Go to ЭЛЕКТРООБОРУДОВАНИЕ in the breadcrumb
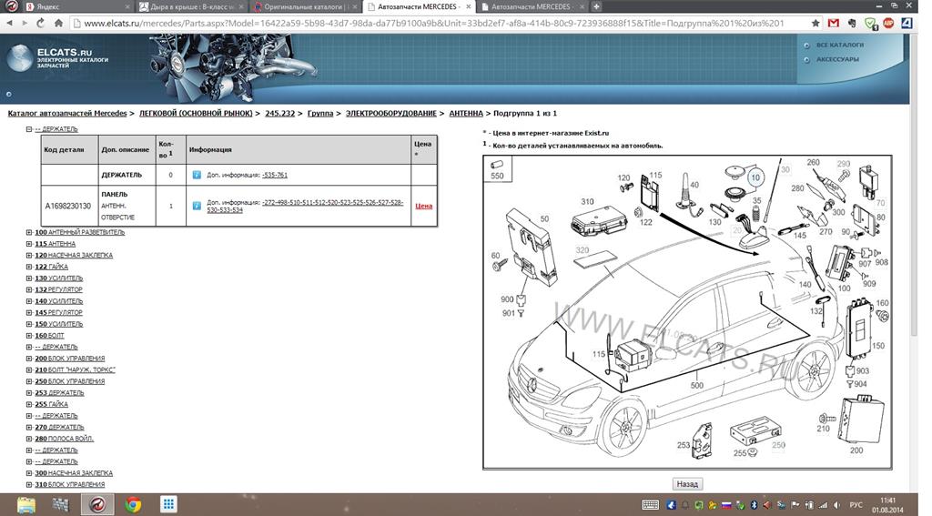The width and height of the screenshot is (932, 516). (390, 114)
